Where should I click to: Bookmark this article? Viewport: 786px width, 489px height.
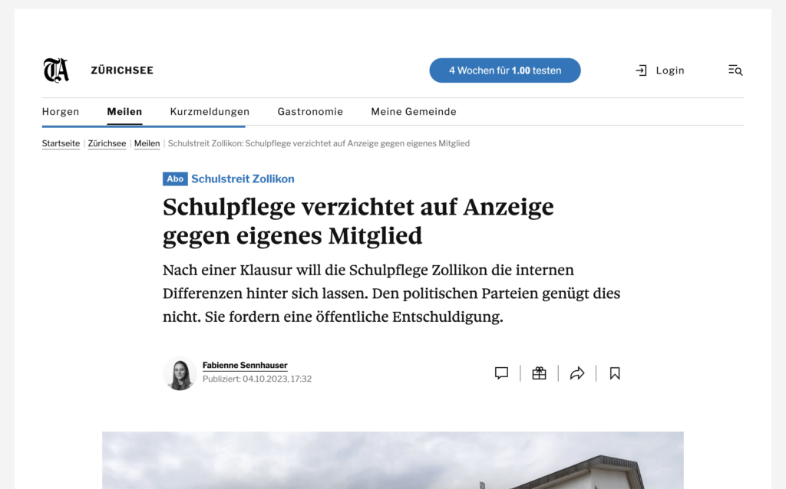point(615,373)
